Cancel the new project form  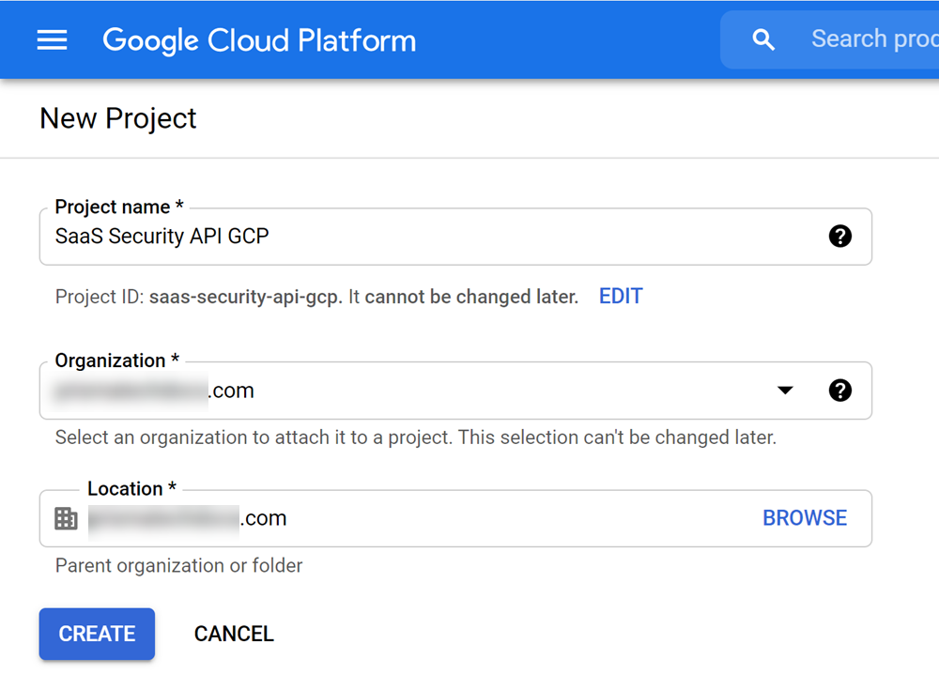point(234,634)
